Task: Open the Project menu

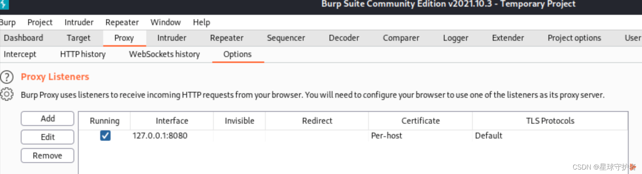Action: [x=40, y=23]
